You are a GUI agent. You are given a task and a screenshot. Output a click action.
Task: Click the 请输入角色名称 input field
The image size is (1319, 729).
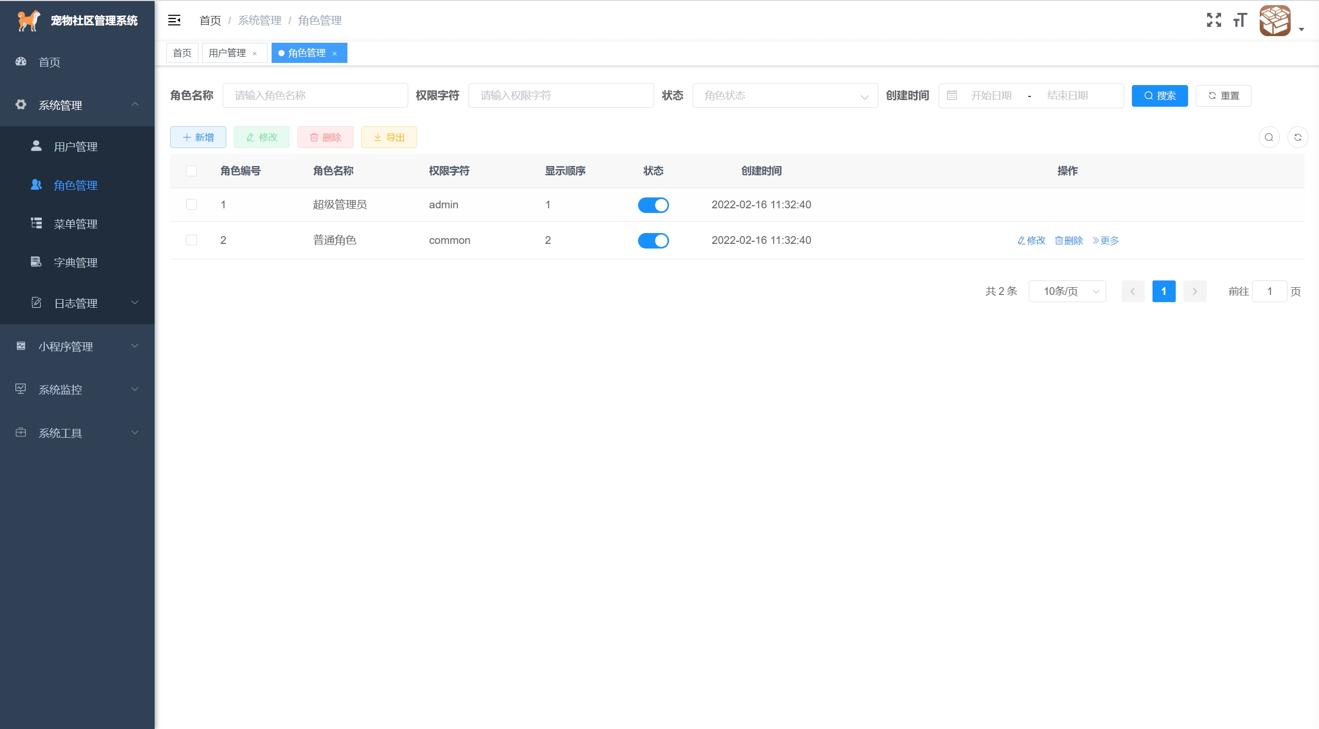point(315,95)
